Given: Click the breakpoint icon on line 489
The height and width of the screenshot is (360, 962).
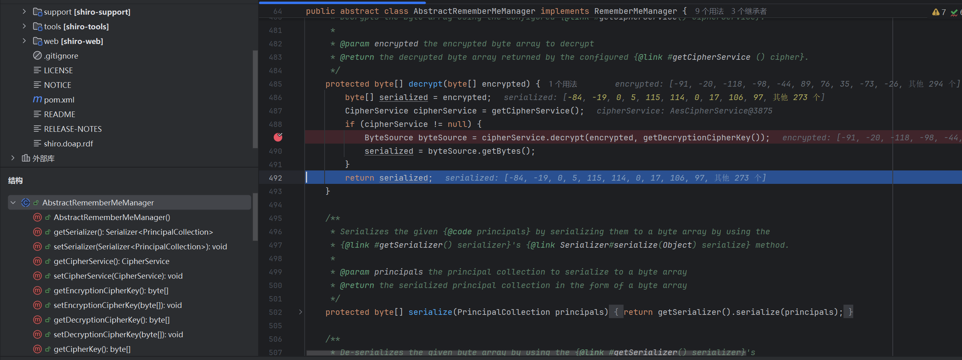Looking at the screenshot, I should [x=278, y=137].
